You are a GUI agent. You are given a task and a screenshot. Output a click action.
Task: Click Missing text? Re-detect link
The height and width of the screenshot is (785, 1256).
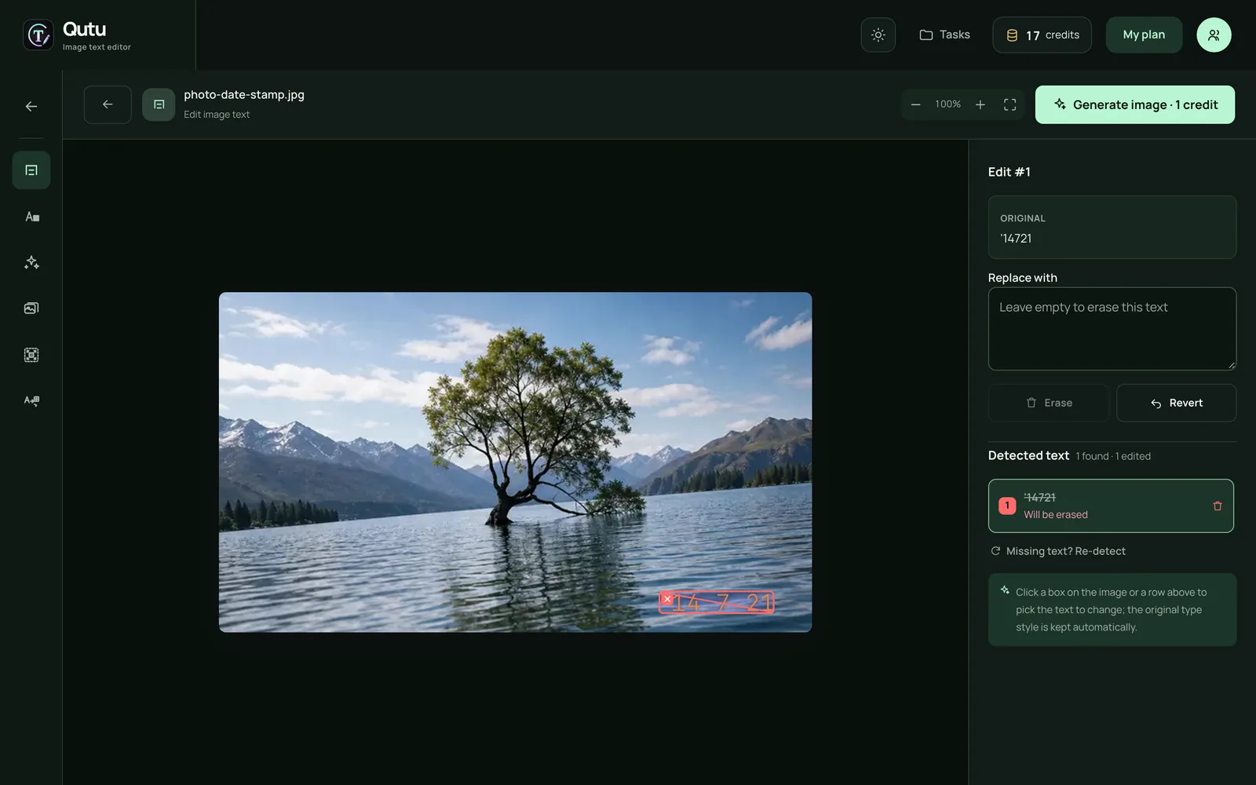1058,551
